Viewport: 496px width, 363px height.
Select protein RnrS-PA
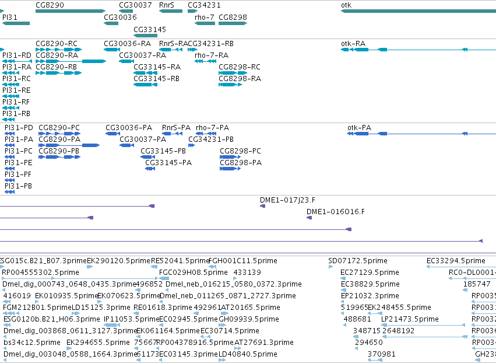[176, 128]
